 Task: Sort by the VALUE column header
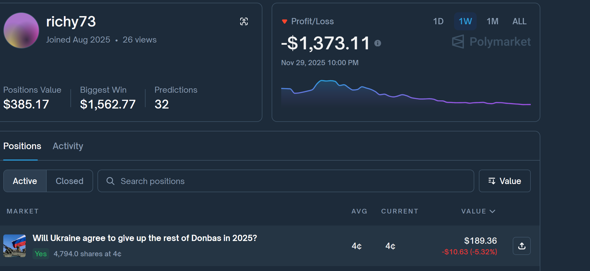478,211
